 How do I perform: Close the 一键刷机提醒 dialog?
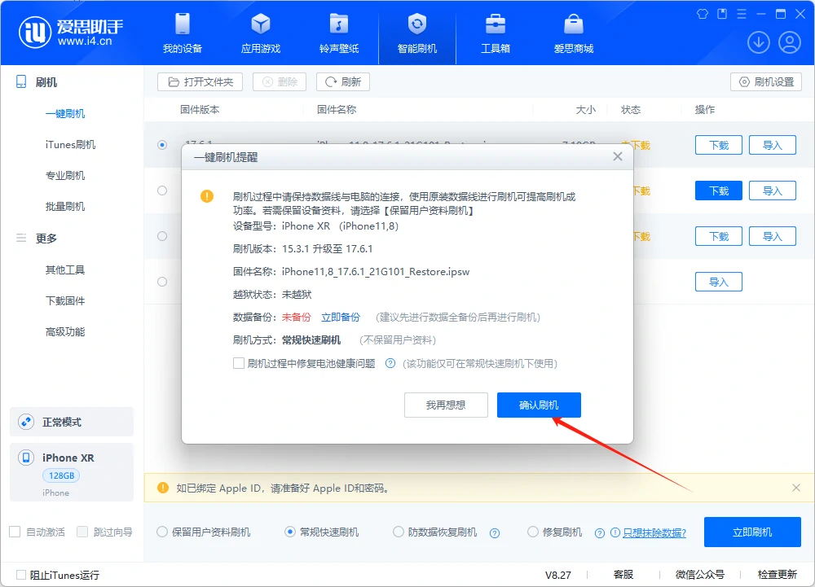[618, 157]
